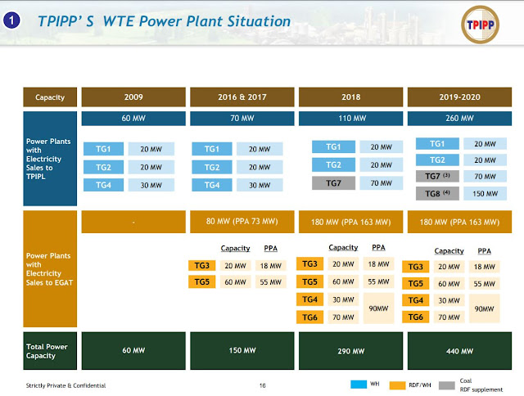524x396 pixels.
Task: Click the '150 MW' value beside TG8
Action: pos(485,193)
